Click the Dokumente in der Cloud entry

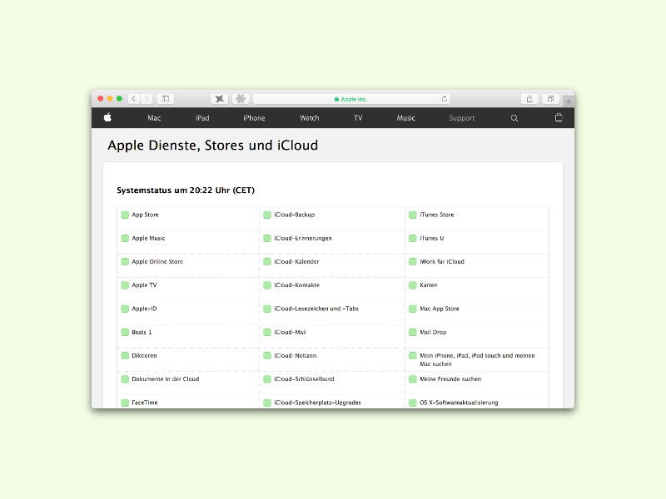[x=165, y=379]
